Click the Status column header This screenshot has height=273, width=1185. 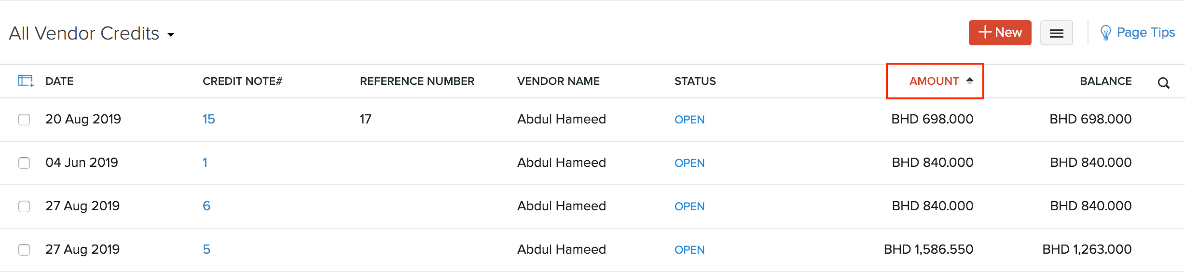pyautogui.click(x=695, y=81)
